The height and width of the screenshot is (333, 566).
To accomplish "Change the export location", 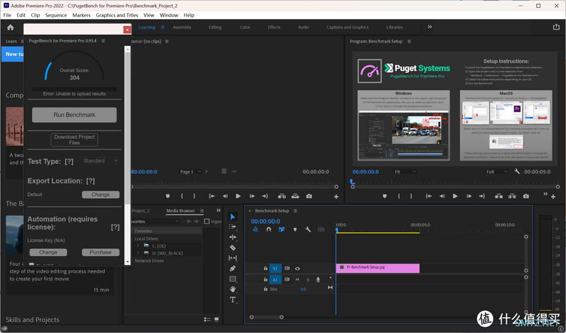I will (x=100, y=194).
